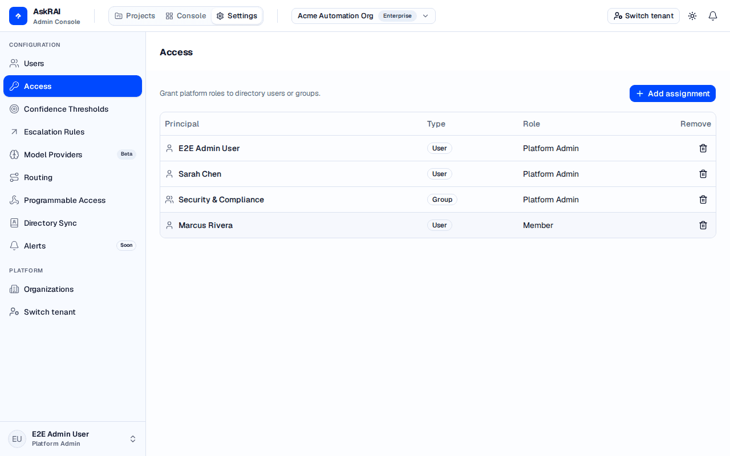Click the Principal column header

point(182,124)
